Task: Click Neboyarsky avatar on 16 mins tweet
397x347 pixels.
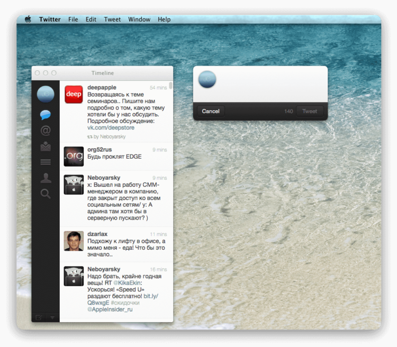Action: tap(74, 276)
